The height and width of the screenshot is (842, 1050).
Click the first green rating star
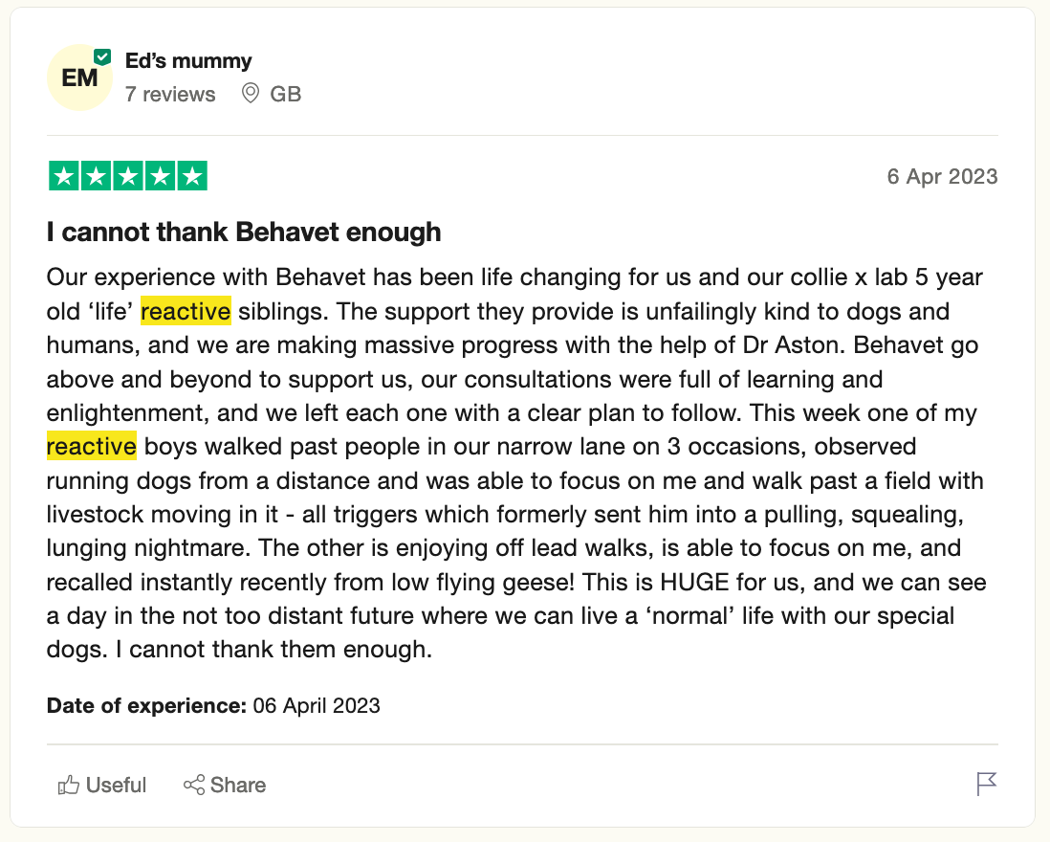pyautogui.click(x=64, y=176)
